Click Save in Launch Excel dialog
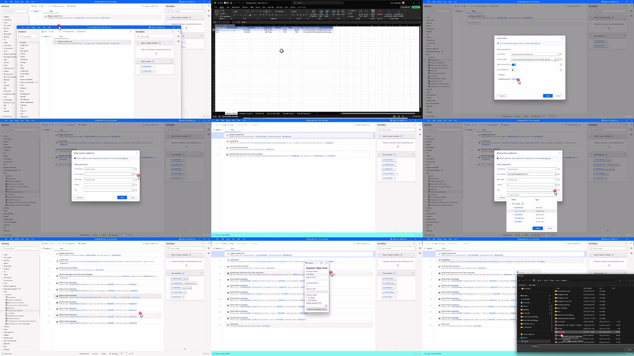 click(x=548, y=96)
